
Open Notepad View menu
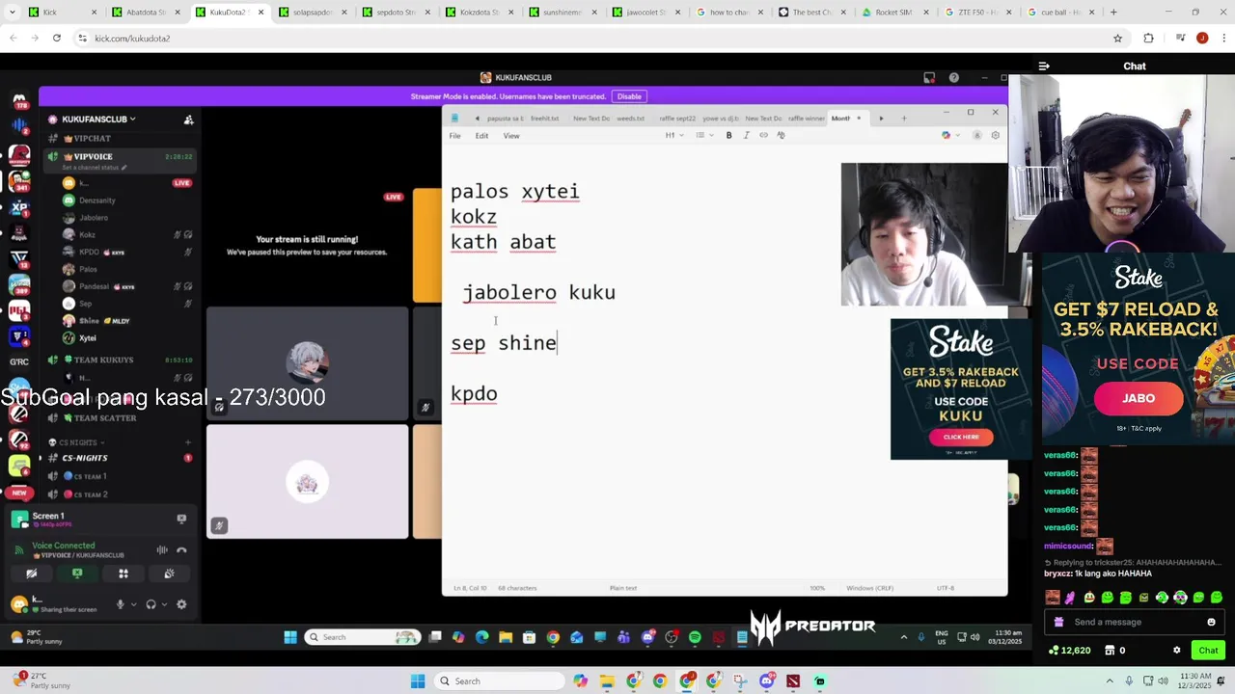(511, 136)
